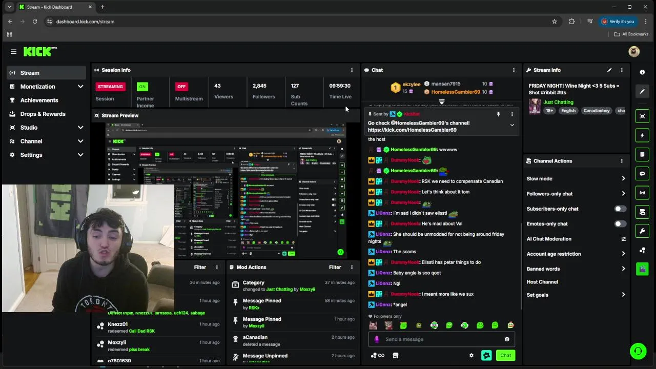Image resolution: width=656 pixels, height=369 pixels.
Task: Click the Just Chatting category link in Stream info
Action: (x=558, y=102)
